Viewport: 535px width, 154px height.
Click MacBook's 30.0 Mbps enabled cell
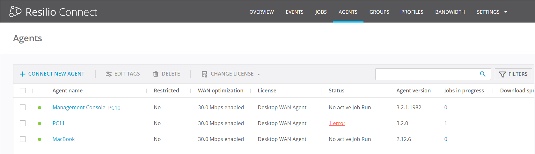[221, 139]
